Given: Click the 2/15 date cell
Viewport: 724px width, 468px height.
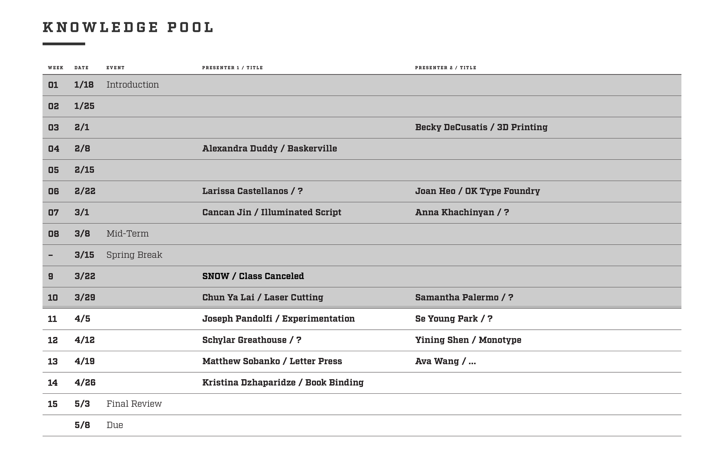Looking at the screenshot, I should click(85, 170).
